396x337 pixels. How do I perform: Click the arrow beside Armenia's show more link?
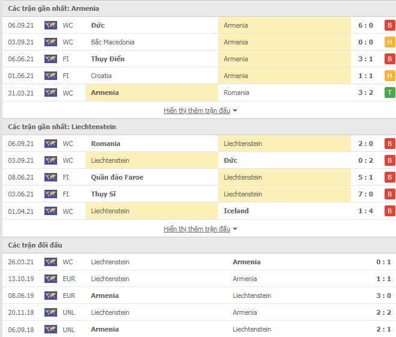[x=235, y=111]
